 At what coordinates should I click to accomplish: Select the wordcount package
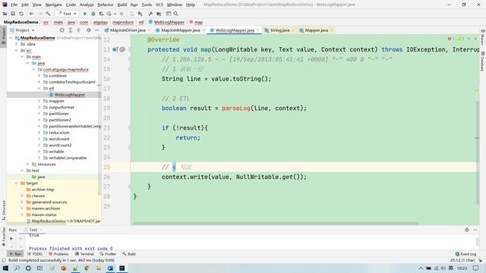(59, 139)
